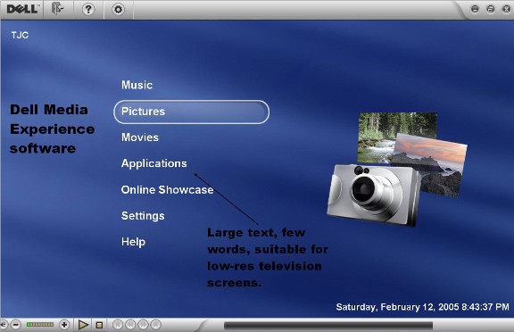Click the mute speaker icon

tap(4, 325)
